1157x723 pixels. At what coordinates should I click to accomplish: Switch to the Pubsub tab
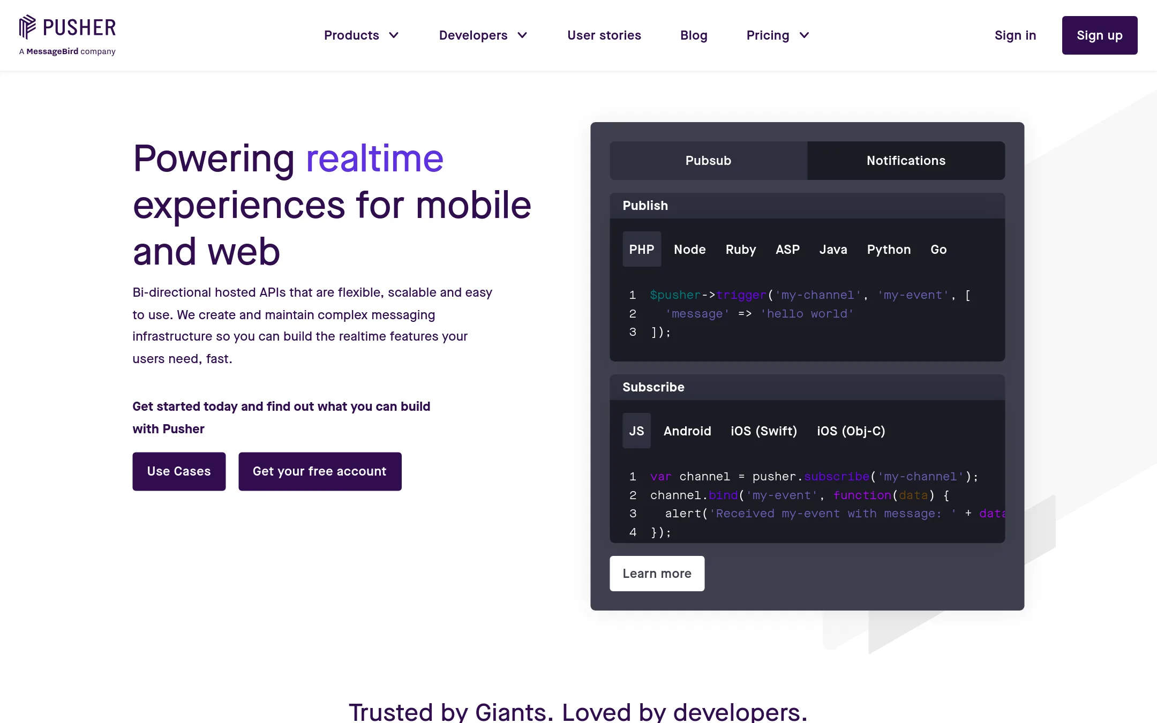pyautogui.click(x=708, y=161)
